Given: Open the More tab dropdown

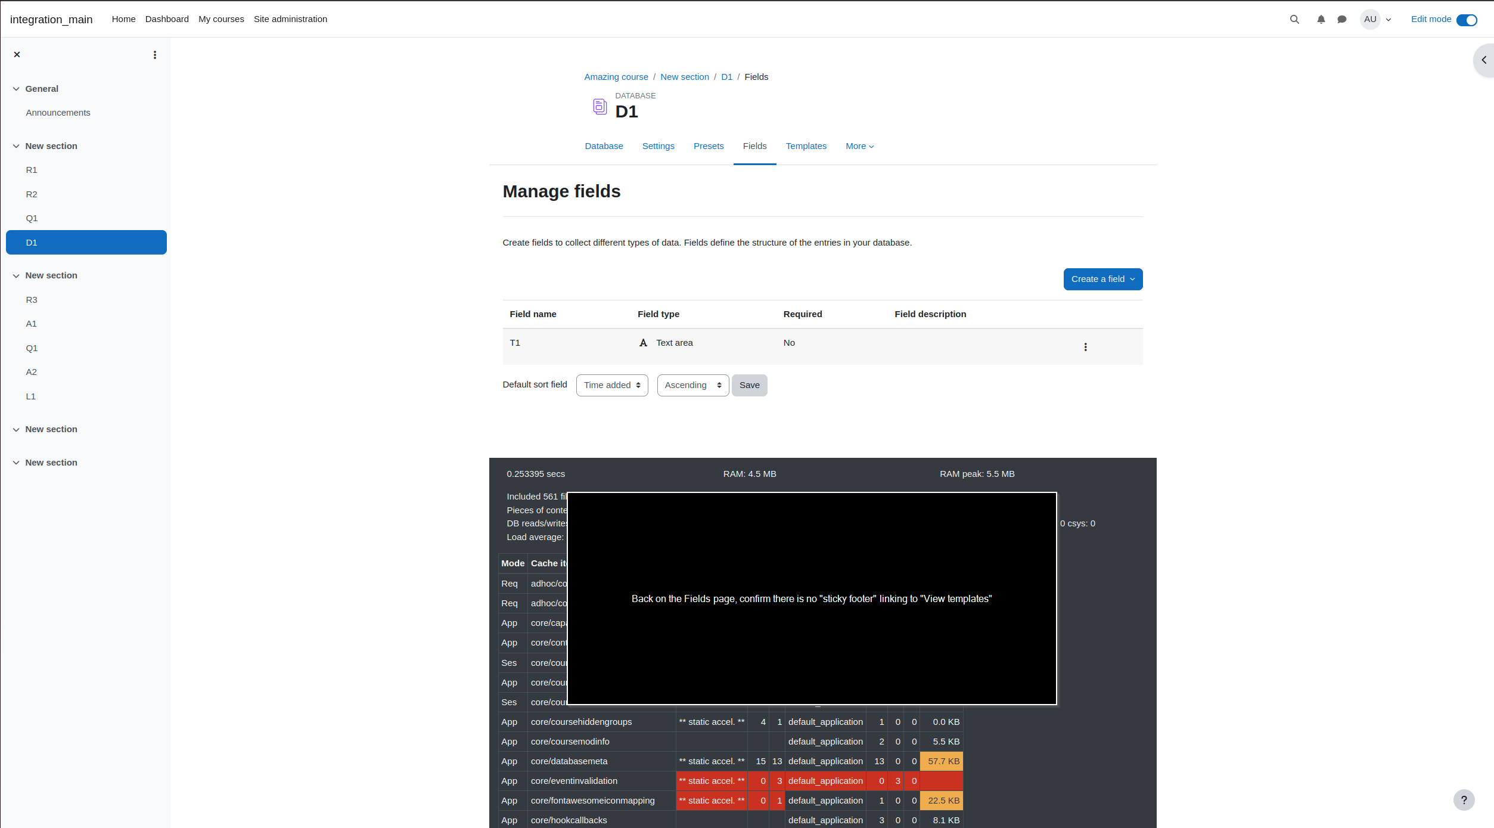Looking at the screenshot, I should (x=859, y=146).
